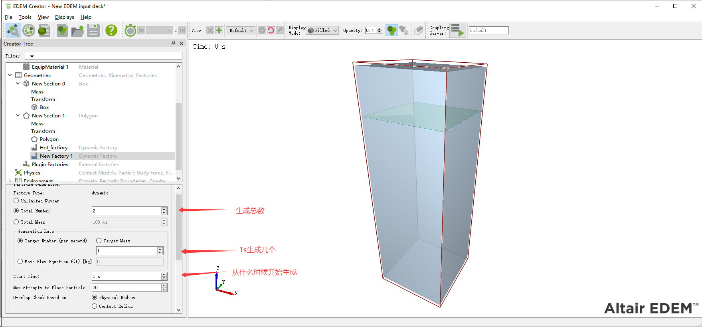Click the green help question mark icon

pos(111,30)
